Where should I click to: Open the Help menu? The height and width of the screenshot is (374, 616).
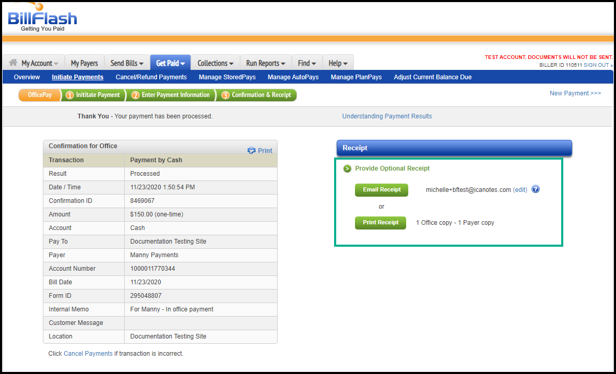pyautogui.click(x=338, y=63)
